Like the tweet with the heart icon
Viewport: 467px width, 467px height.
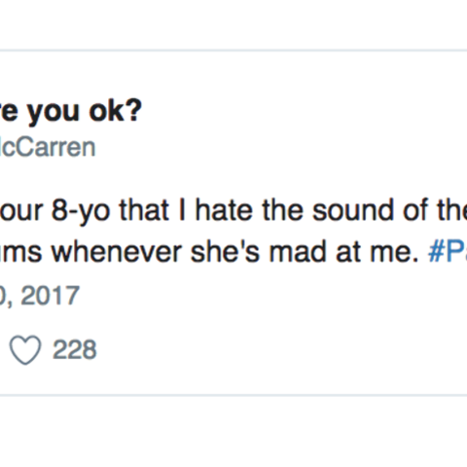point(25,350)
